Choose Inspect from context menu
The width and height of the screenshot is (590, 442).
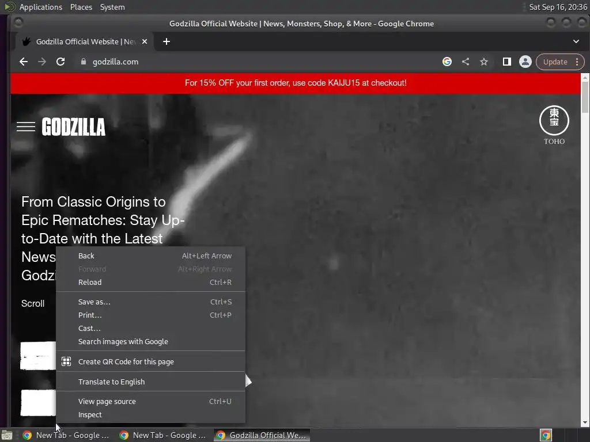[150, 414]
